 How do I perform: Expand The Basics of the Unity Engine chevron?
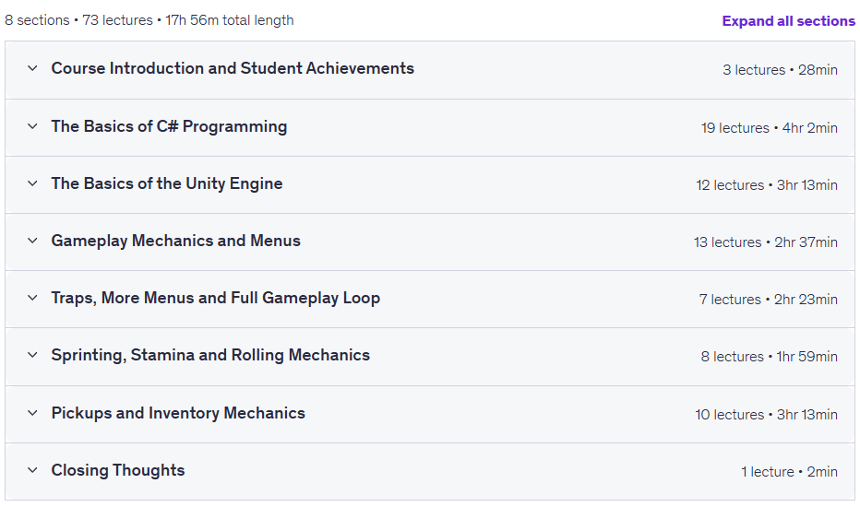32,183
